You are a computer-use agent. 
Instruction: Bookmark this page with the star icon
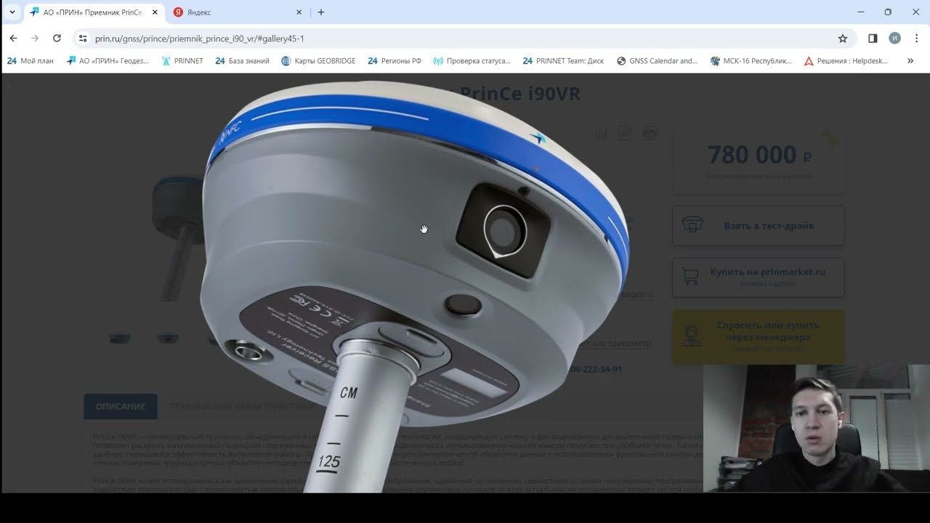click(843, 38)
